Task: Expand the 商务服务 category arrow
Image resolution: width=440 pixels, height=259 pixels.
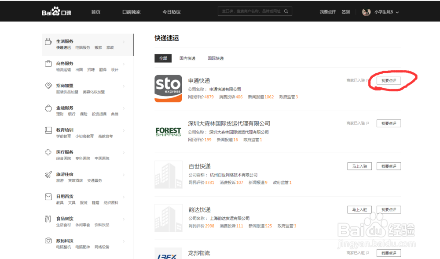Action: click(124, 64)
